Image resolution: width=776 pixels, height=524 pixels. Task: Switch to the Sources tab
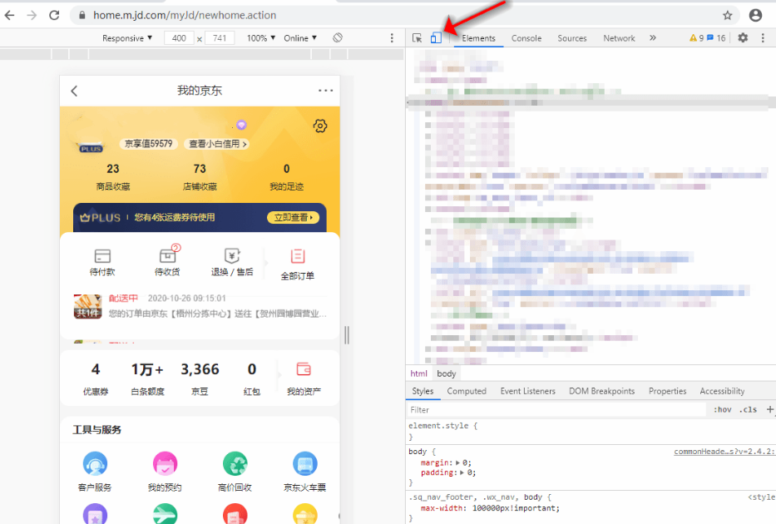[572, 38]
